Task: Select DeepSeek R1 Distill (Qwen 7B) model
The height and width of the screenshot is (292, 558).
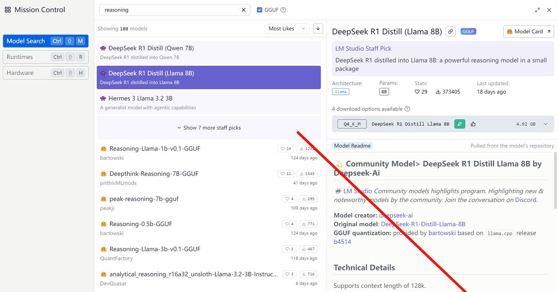Action: pos(209,52)
